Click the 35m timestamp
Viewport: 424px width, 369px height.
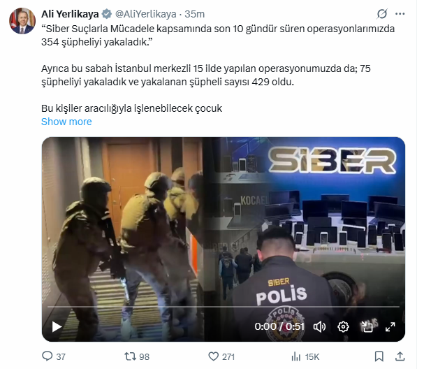click(195, 14)
